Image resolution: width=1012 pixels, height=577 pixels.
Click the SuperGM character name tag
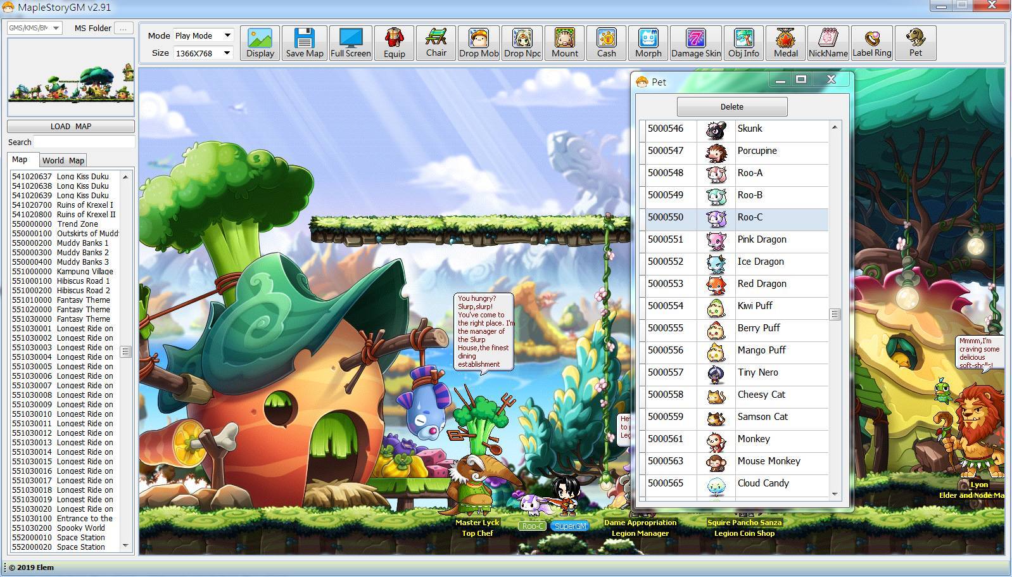pyautogui.click(x=570, y=526)
